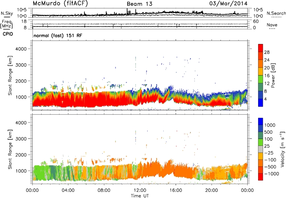Click the 24 label on the power colorbar
Image resolution: width=286 pixels, height=198 pixels.
267,60
